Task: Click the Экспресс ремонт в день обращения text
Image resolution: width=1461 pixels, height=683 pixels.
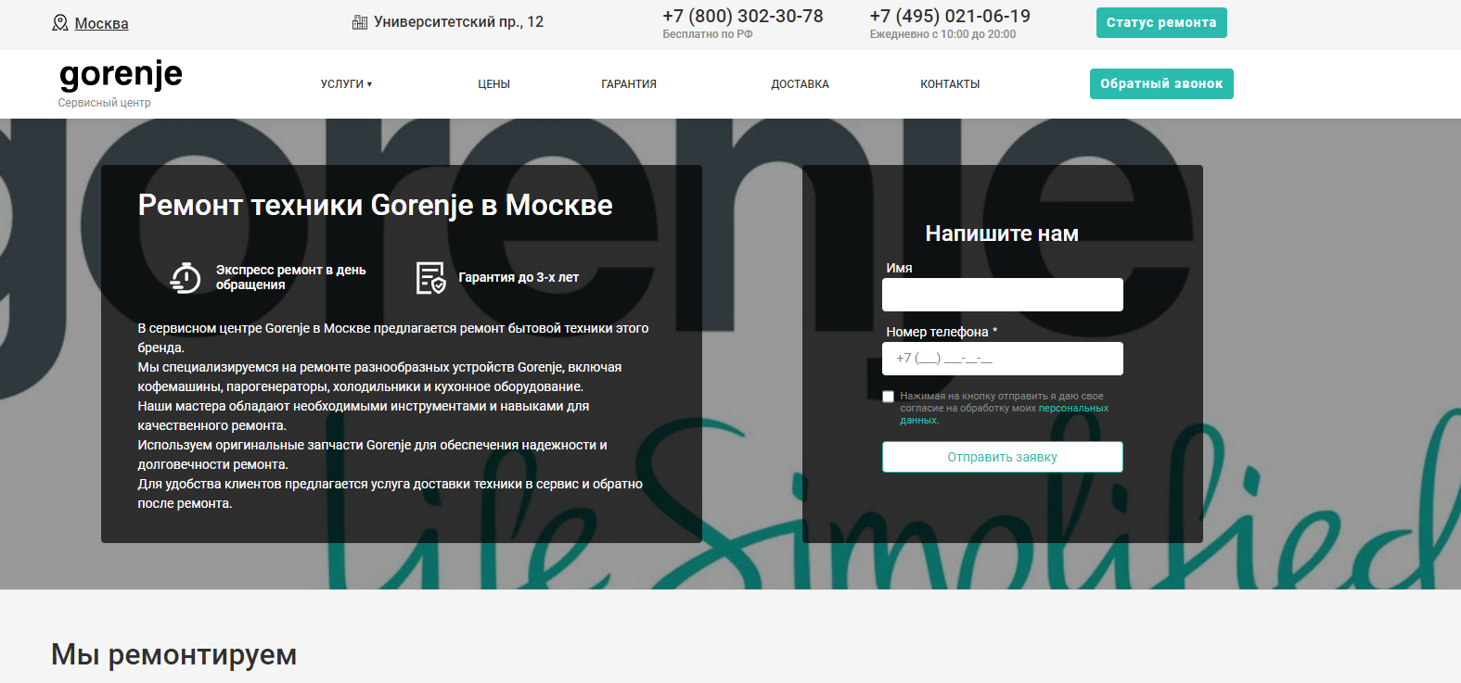Action: 291,277
